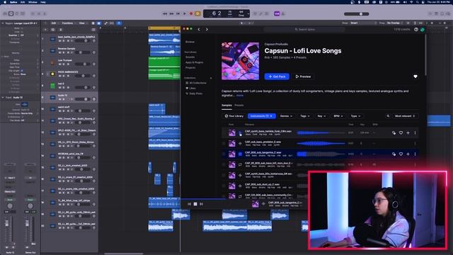Open Apps & Plugins in the Splice sidebar
This screenshot has width=453, height=255.
point(194,62)
